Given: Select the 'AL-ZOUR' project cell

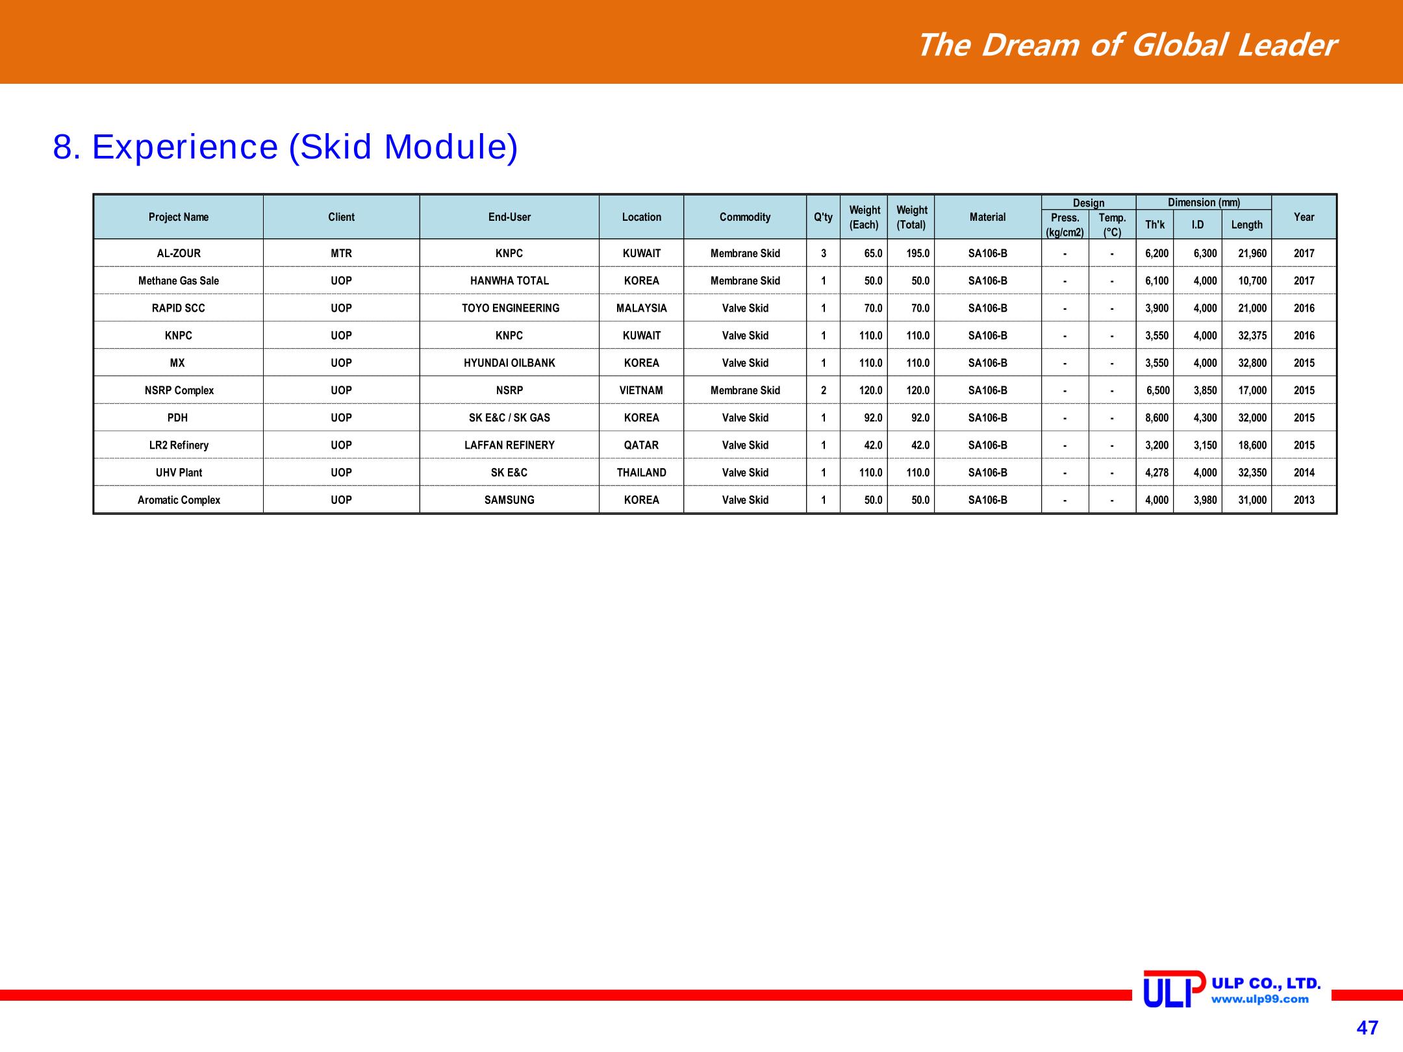Looking at the screenshot, I should tap(179, 253).
